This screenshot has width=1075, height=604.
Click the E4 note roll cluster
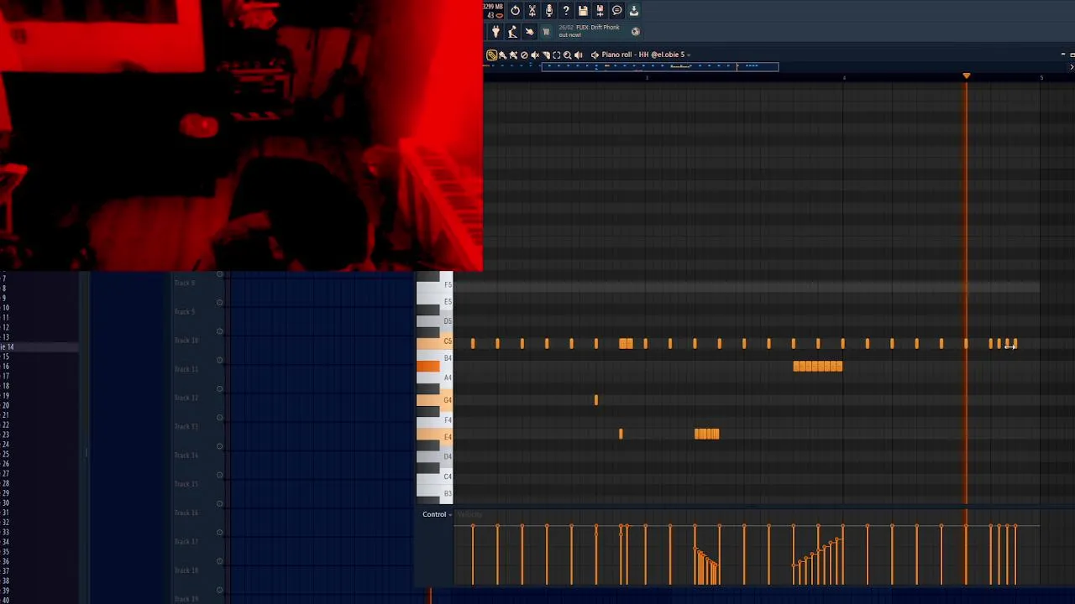tap(707, 434)
